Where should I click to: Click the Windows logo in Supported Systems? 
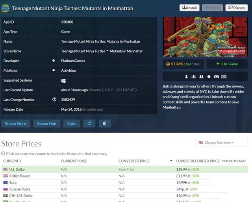pyautogui.click(x=63, y=81)
